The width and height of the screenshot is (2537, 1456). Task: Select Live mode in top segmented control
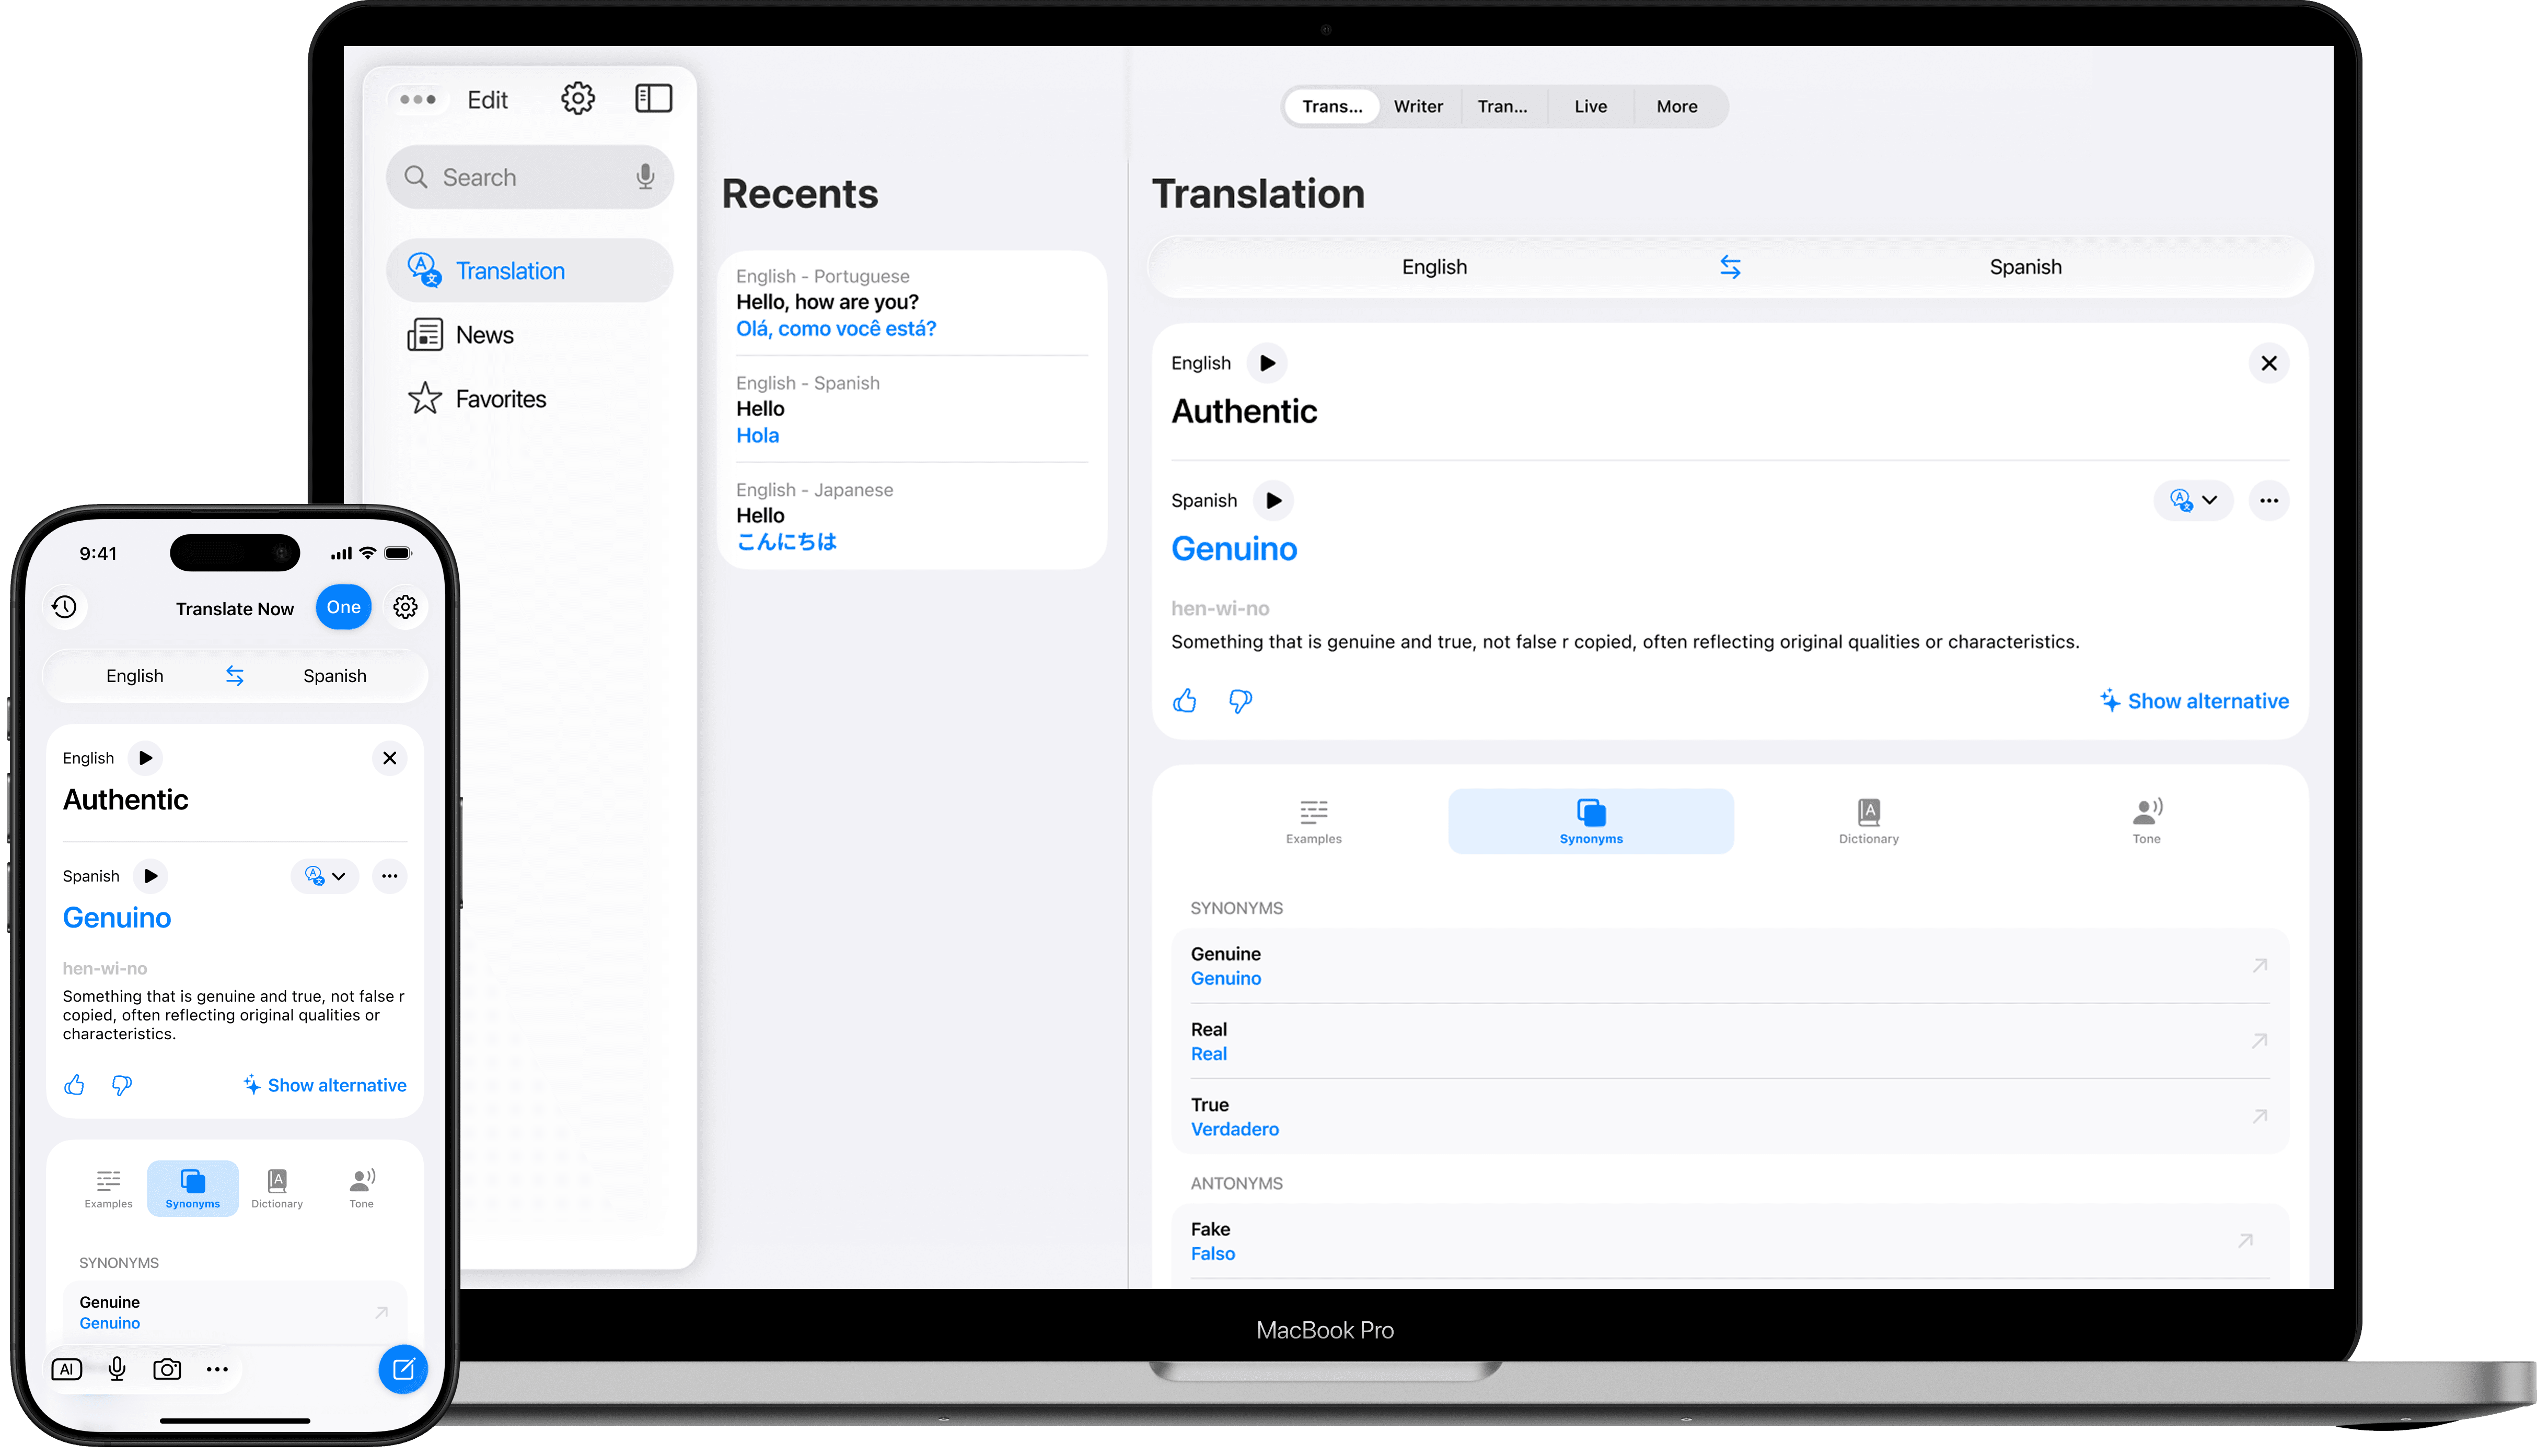point(1590,107)
